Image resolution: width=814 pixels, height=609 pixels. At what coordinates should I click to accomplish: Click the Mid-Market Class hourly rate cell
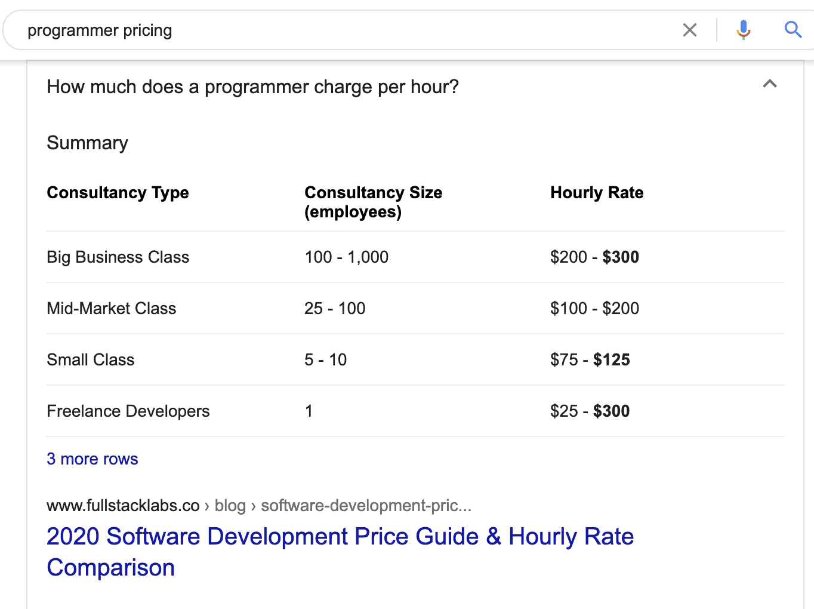[x=594, y=308]
